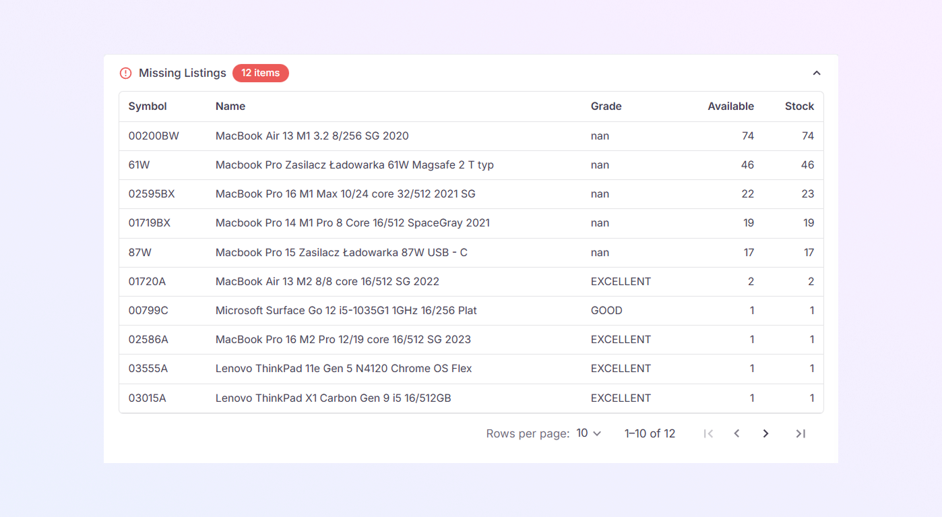The image size is (942, 517).
Task: Select symbol 03015A
Action: click(148, 398)
